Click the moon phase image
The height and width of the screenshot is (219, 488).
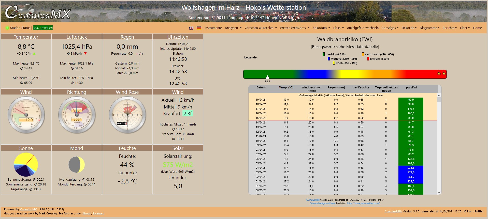click(77, 165)
